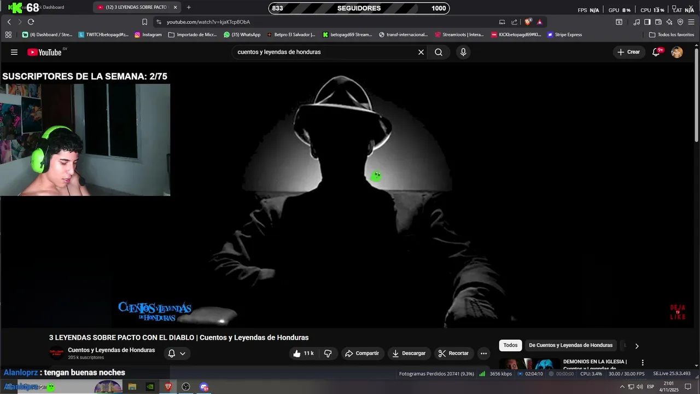The width and height of the screenshot is (700, 394).
Task: Go forward with the browser arrow
Action: (20, 22)
